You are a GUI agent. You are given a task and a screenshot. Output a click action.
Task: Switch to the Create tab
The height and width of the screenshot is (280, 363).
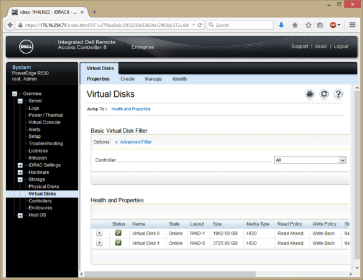pos(127,79)
